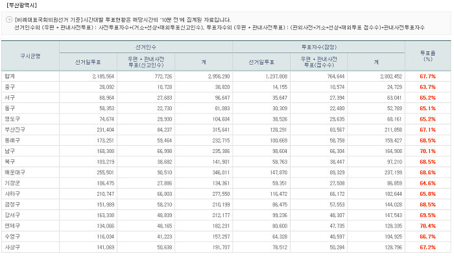Click the 68.5% turnout for 금정구
This screenshot has height=256, width=454.
coord(427,205)
